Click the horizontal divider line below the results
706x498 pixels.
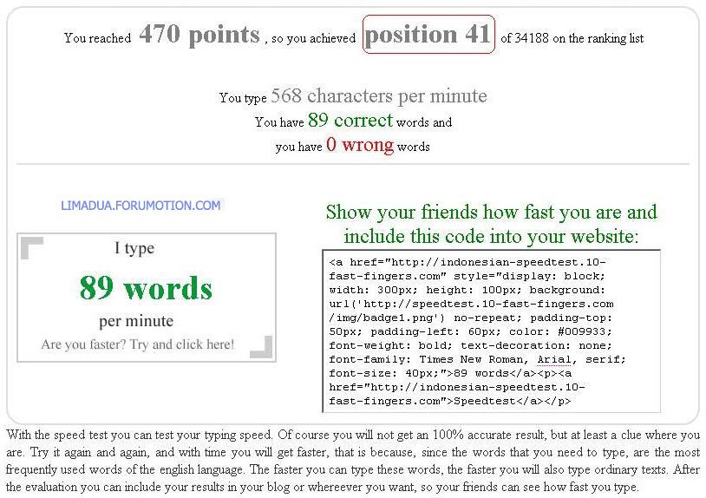click(353, 164)
